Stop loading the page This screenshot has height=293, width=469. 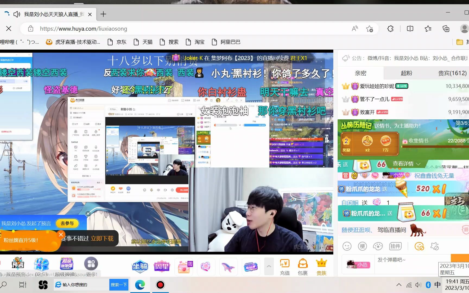point(9,28)
